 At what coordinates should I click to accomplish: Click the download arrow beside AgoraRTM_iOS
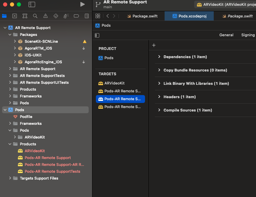(x=84, y=48)
